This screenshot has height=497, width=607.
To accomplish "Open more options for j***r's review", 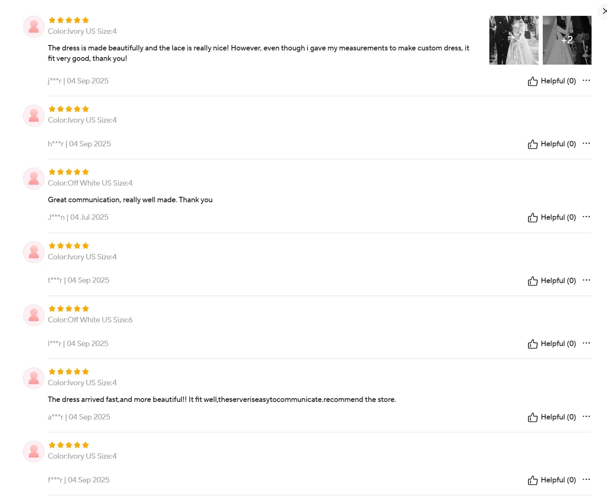I will click(x=586, y=80).
